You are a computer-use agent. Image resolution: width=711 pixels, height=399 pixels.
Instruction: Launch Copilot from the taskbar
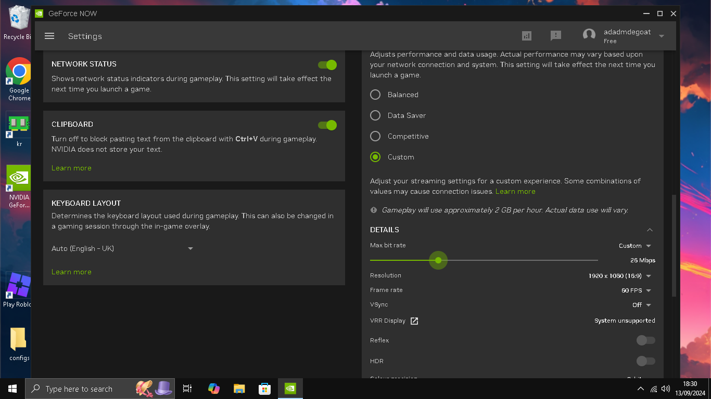coord(213,389)
